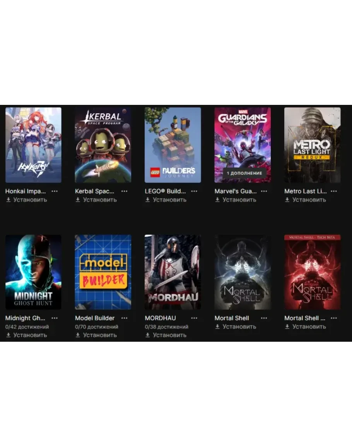Viewport: 352px width, 447px height.
Task: Open the Model Builder game title link
Action: [x=95, y=318]
